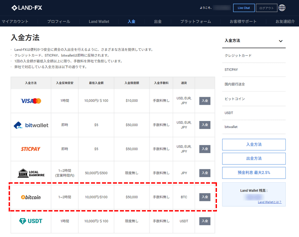Click 1~2時間 (営業時間内) cell

pyautogui.click(x=65, y=173)
